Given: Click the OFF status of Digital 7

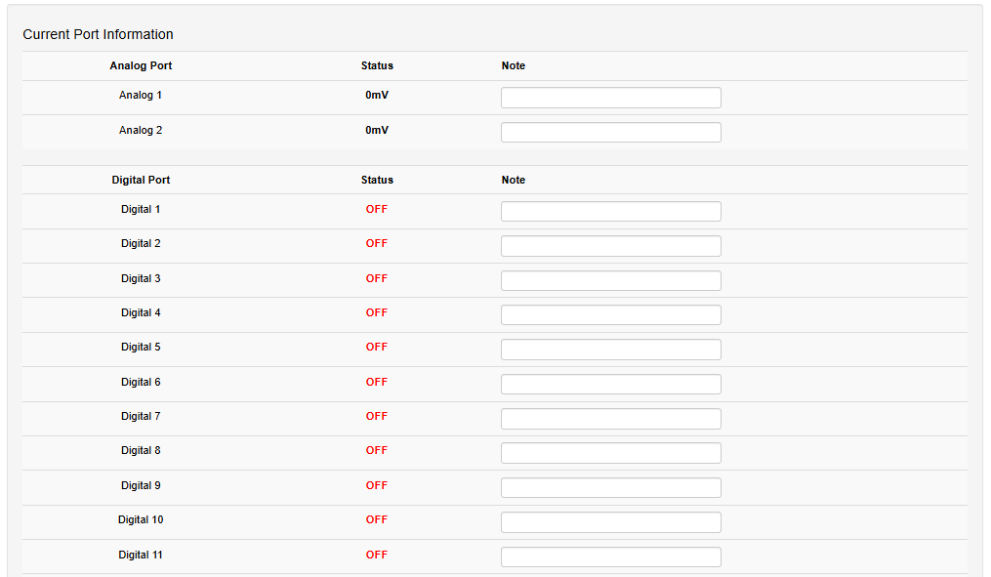Looking at the screenshot, I should pos(377,416).
